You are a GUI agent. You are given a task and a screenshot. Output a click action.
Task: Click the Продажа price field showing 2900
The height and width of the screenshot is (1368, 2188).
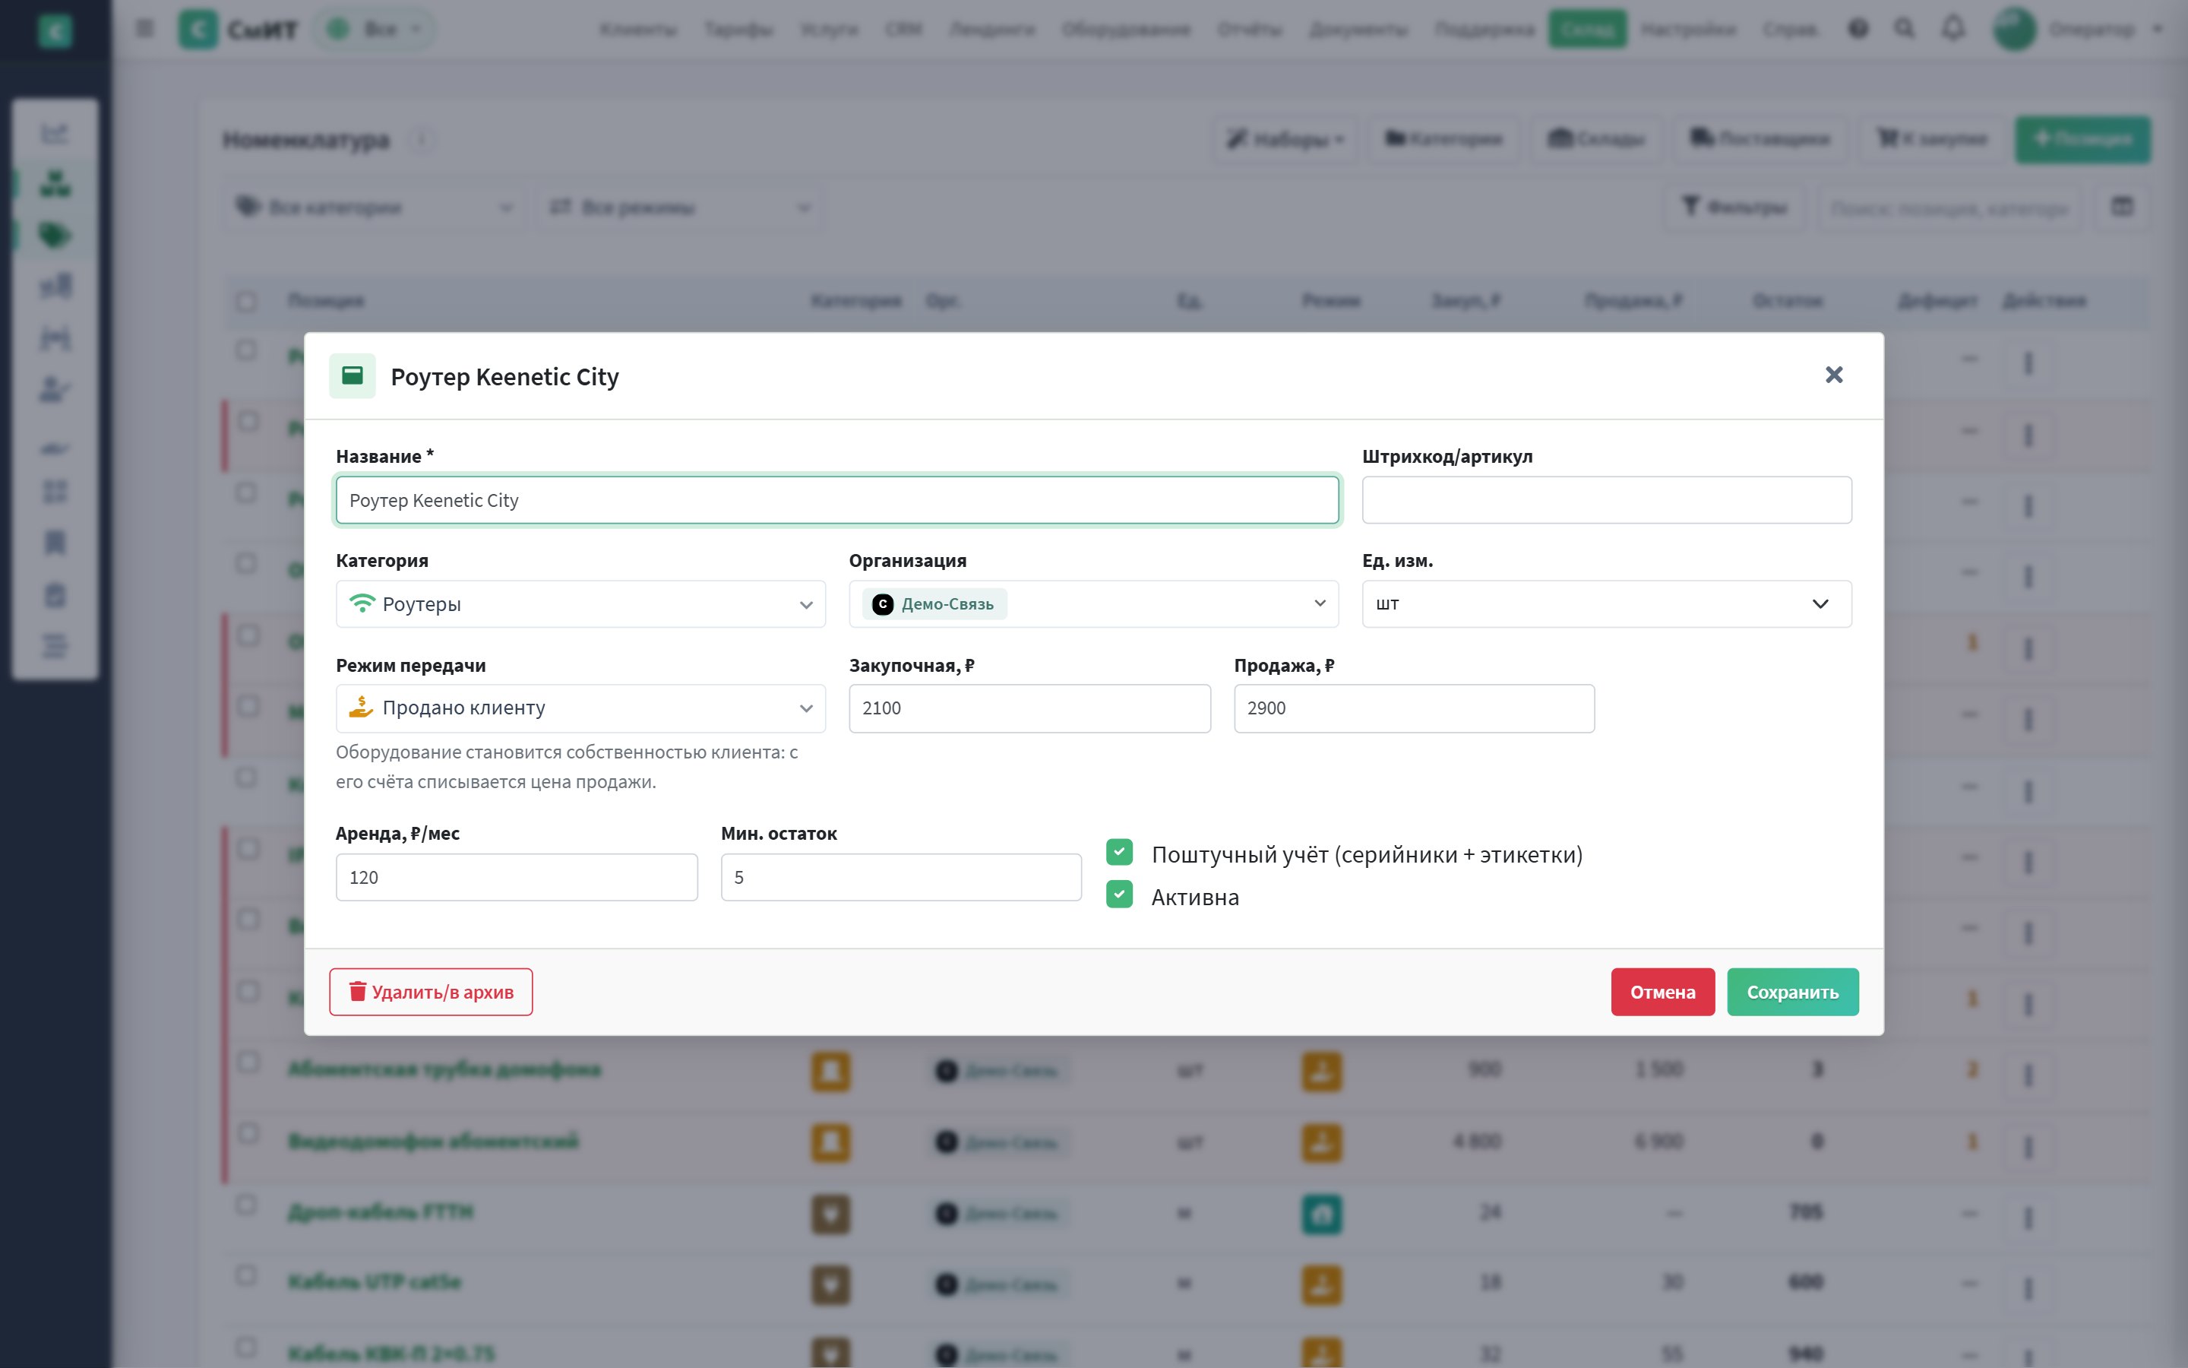pyautogui.click(x=1414, y=708)
